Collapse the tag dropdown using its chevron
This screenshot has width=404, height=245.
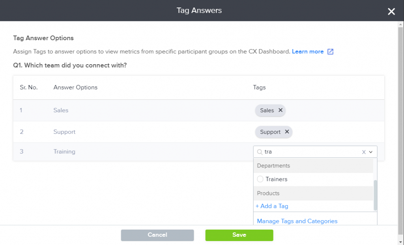pyautogui.click(x=371, y=152)
